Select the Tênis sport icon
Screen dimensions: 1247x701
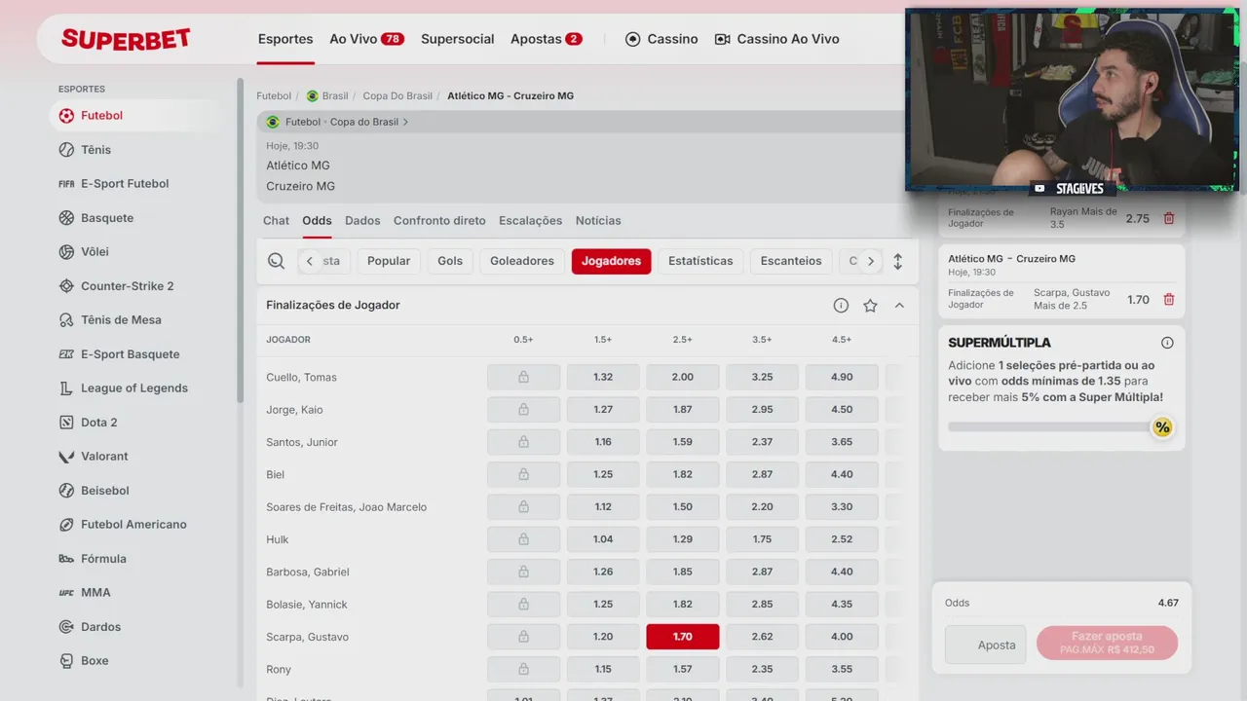[66, 150]
